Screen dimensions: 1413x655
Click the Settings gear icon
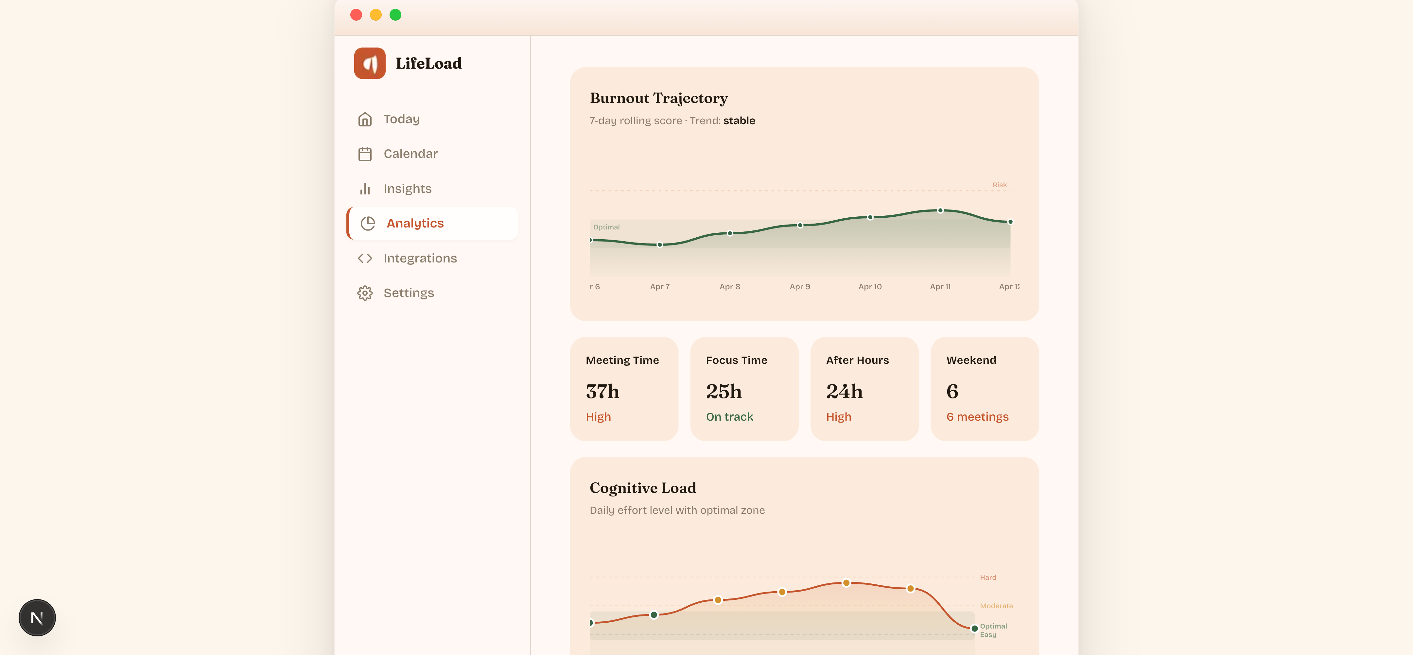pyautogui.click(x=365, y=293)
